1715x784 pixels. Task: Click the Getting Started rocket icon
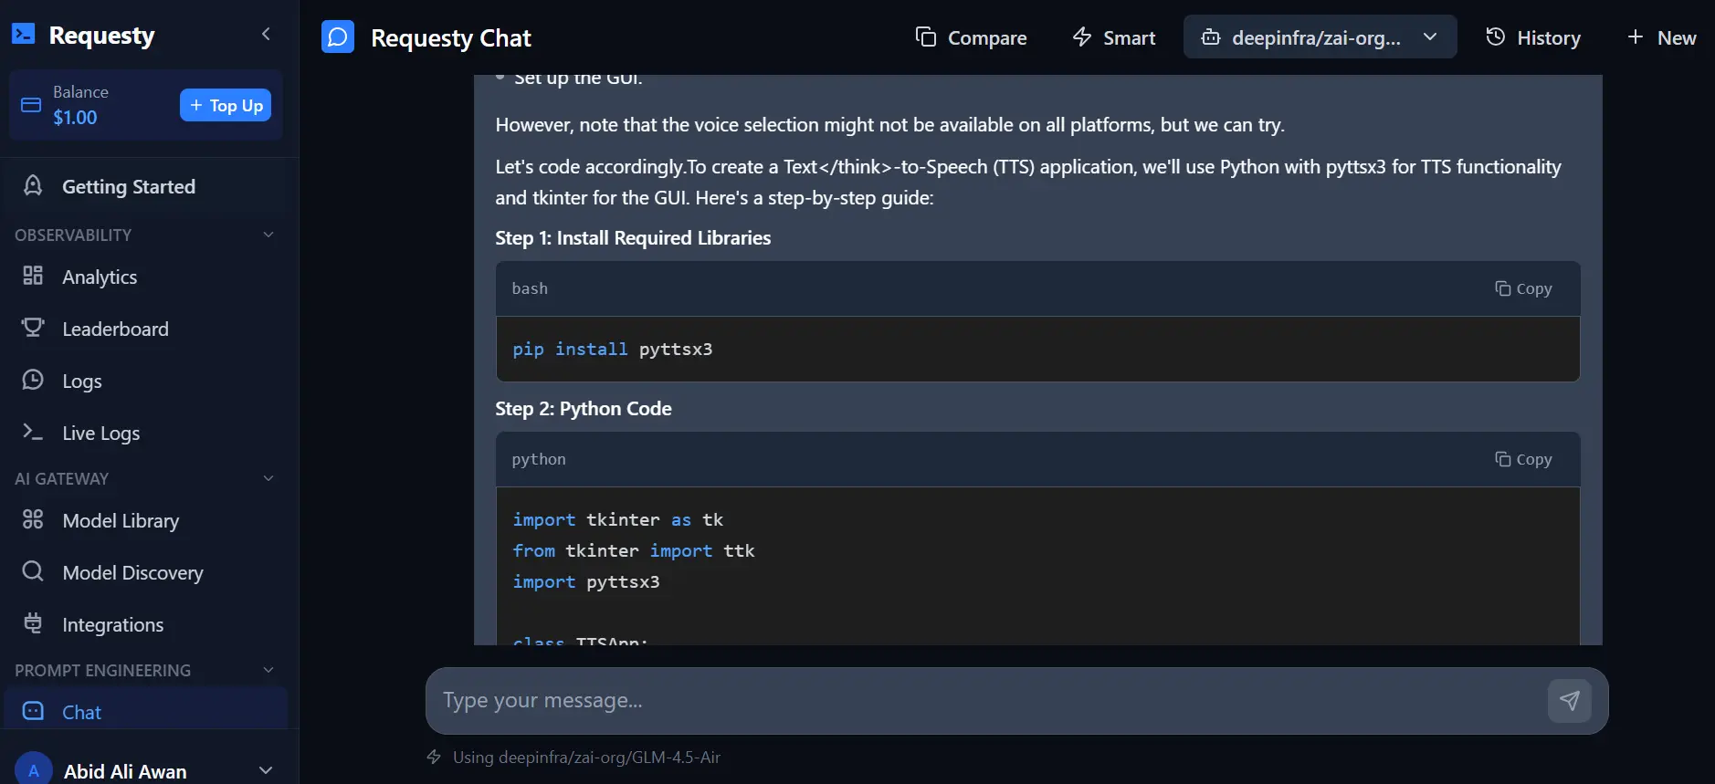pos(33,185)
